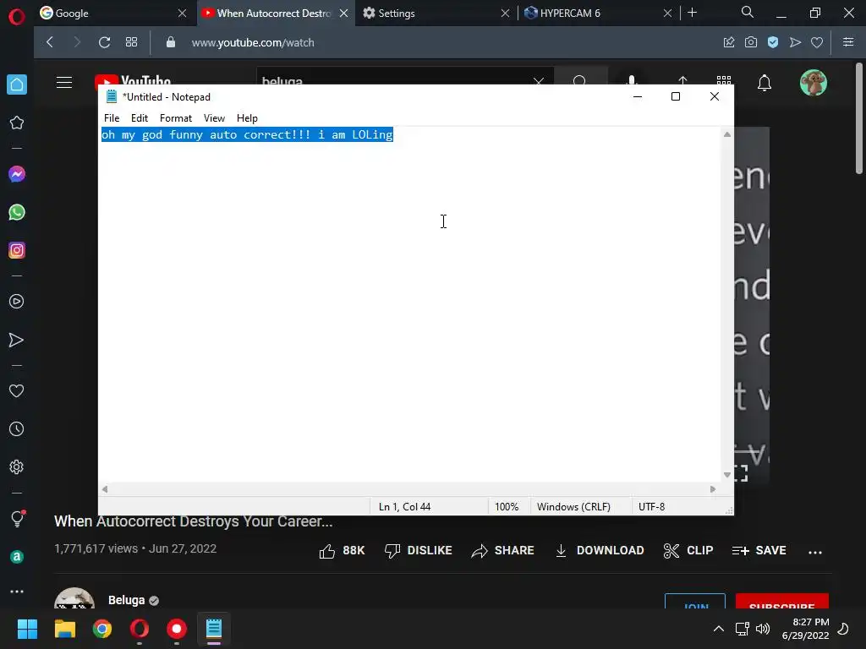Click Notepad scroll up arrow
This screenshot has height=649, width=866.
point(727,134)
